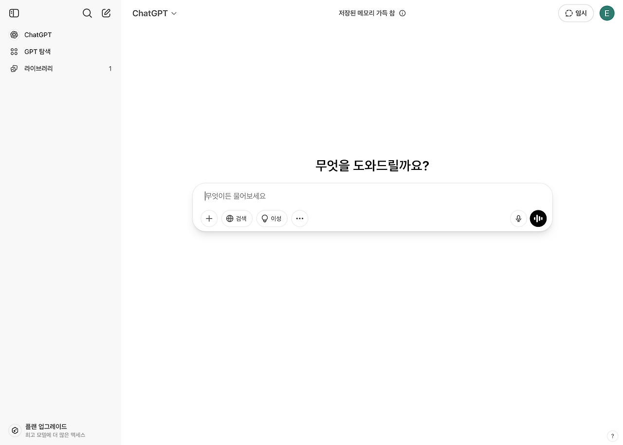Turn on 임시 temporary chat
623x445 pixels.
[576, 13]
